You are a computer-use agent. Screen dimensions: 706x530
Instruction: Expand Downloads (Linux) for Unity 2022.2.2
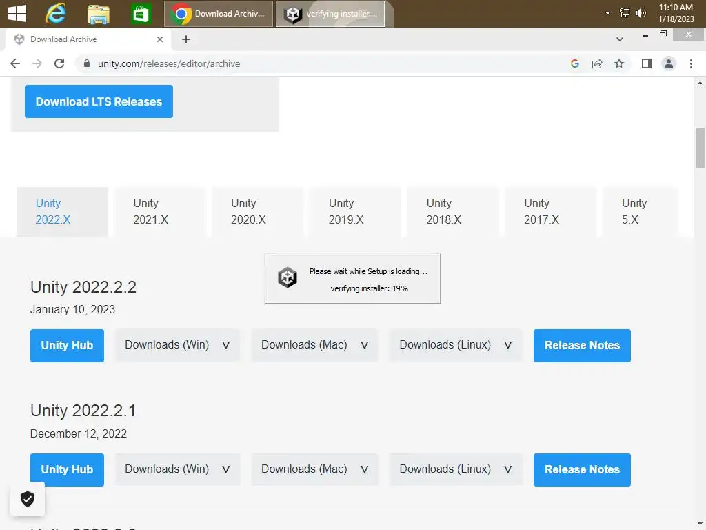pyautogui.click(x=456, y=345)
